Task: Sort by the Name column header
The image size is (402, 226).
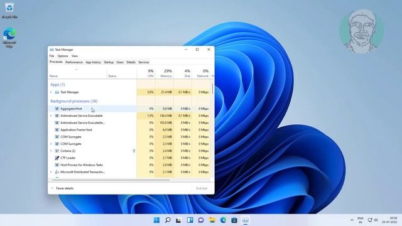Action: [77, 73]
